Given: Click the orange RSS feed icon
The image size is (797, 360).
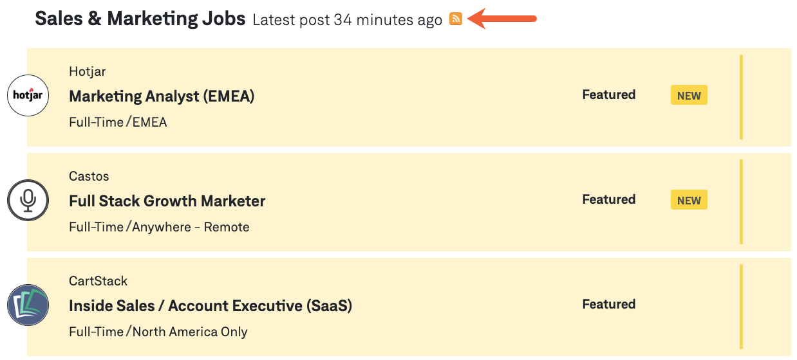Looking at the screenshot, I should pos(456,19).
